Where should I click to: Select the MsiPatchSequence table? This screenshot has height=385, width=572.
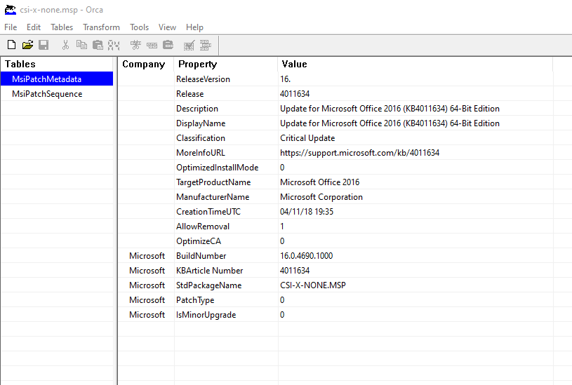tap(57, 94)
